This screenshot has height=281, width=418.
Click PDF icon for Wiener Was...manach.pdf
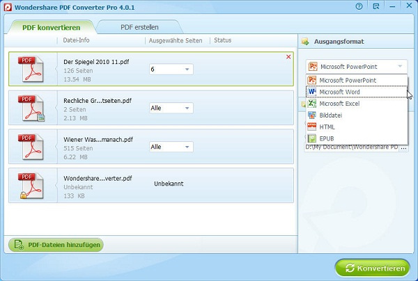click(x=31, y=147)
